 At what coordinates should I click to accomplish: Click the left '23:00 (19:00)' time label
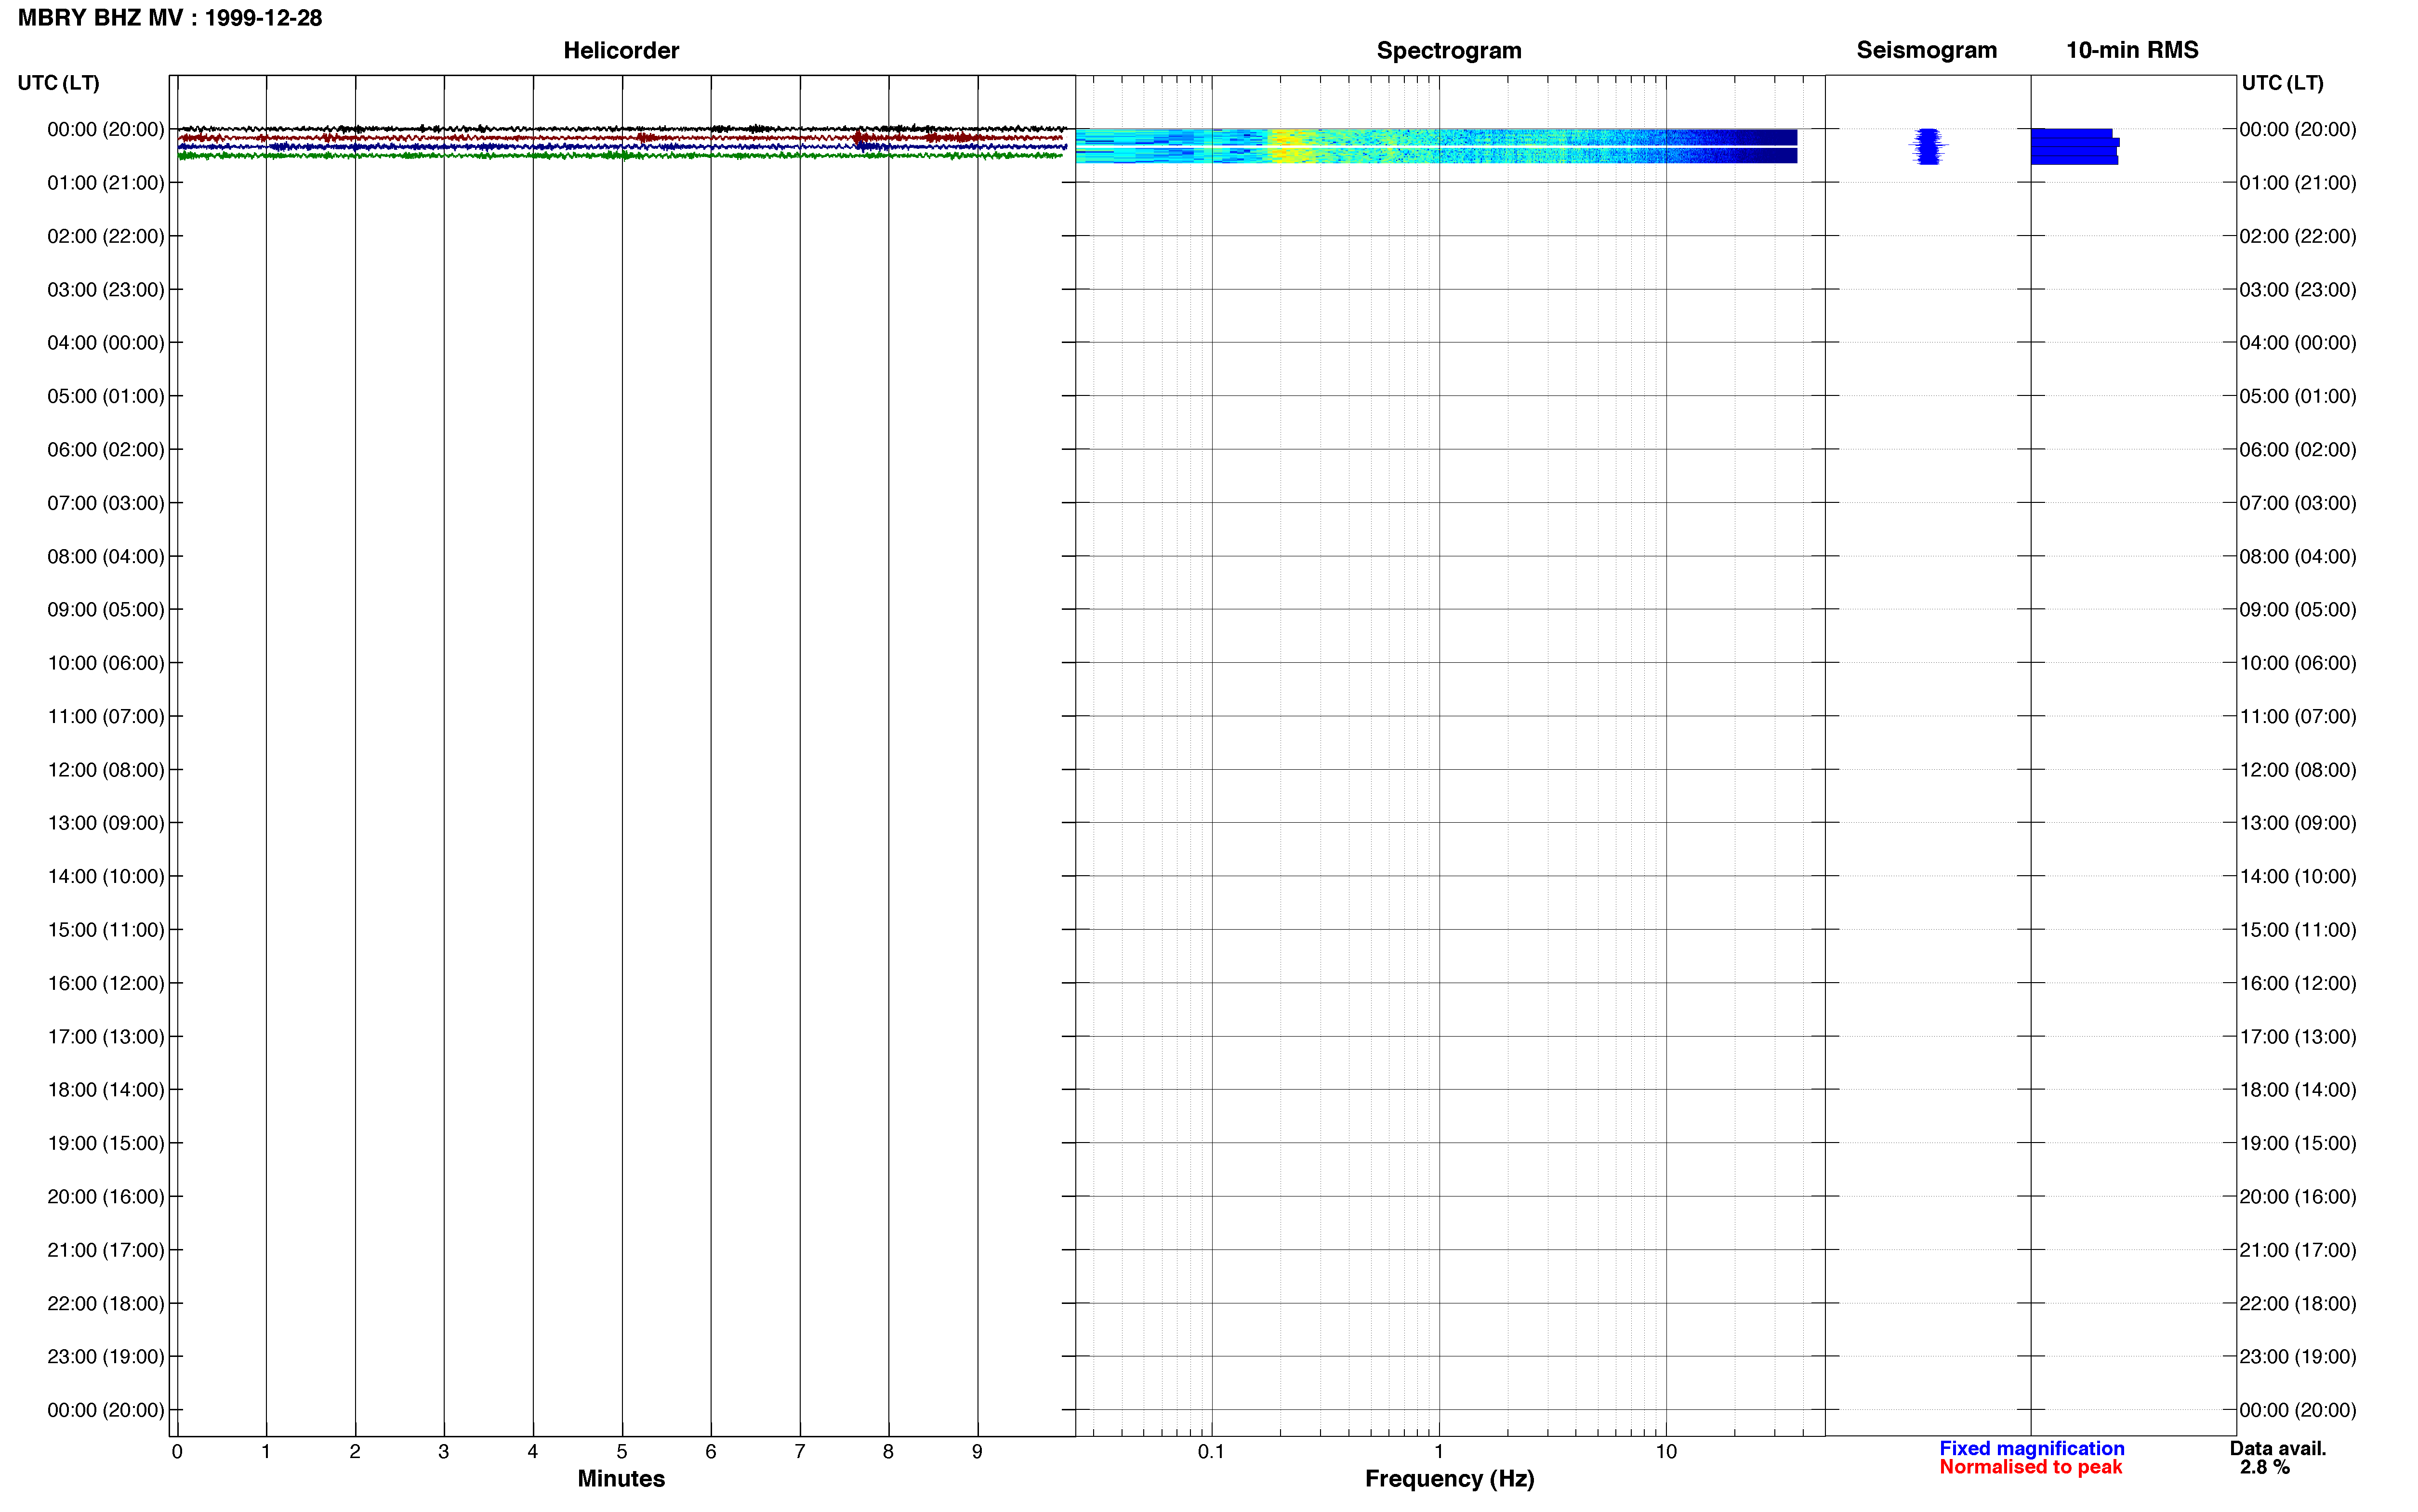click(106, 1357)
